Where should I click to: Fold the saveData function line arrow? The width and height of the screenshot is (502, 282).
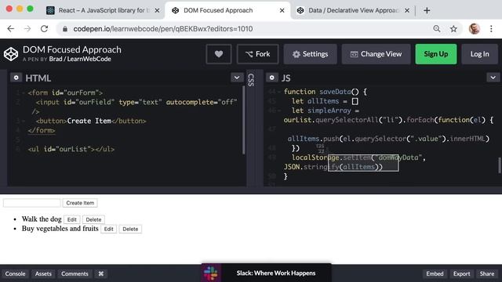point(279,92)
